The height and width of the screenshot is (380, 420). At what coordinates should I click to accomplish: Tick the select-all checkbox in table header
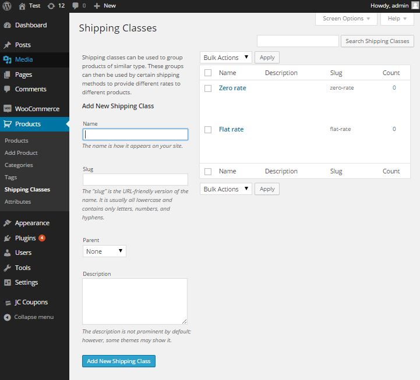click(208, 73)
